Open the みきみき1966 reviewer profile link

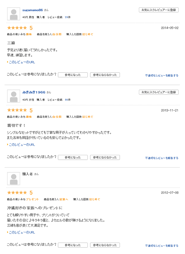(x=34, y=92)
